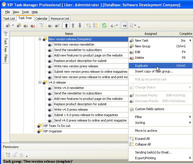Open the change status toolbar dropdown arrow
This screenshot has height=164, width=193.
point(117,25)
